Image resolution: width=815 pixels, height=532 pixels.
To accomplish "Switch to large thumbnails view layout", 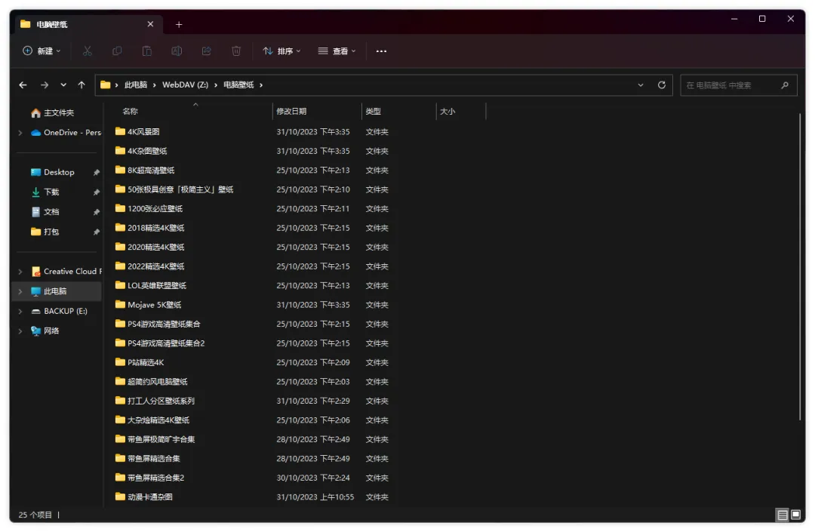I will pyautogui.click(x=795, y=515).
